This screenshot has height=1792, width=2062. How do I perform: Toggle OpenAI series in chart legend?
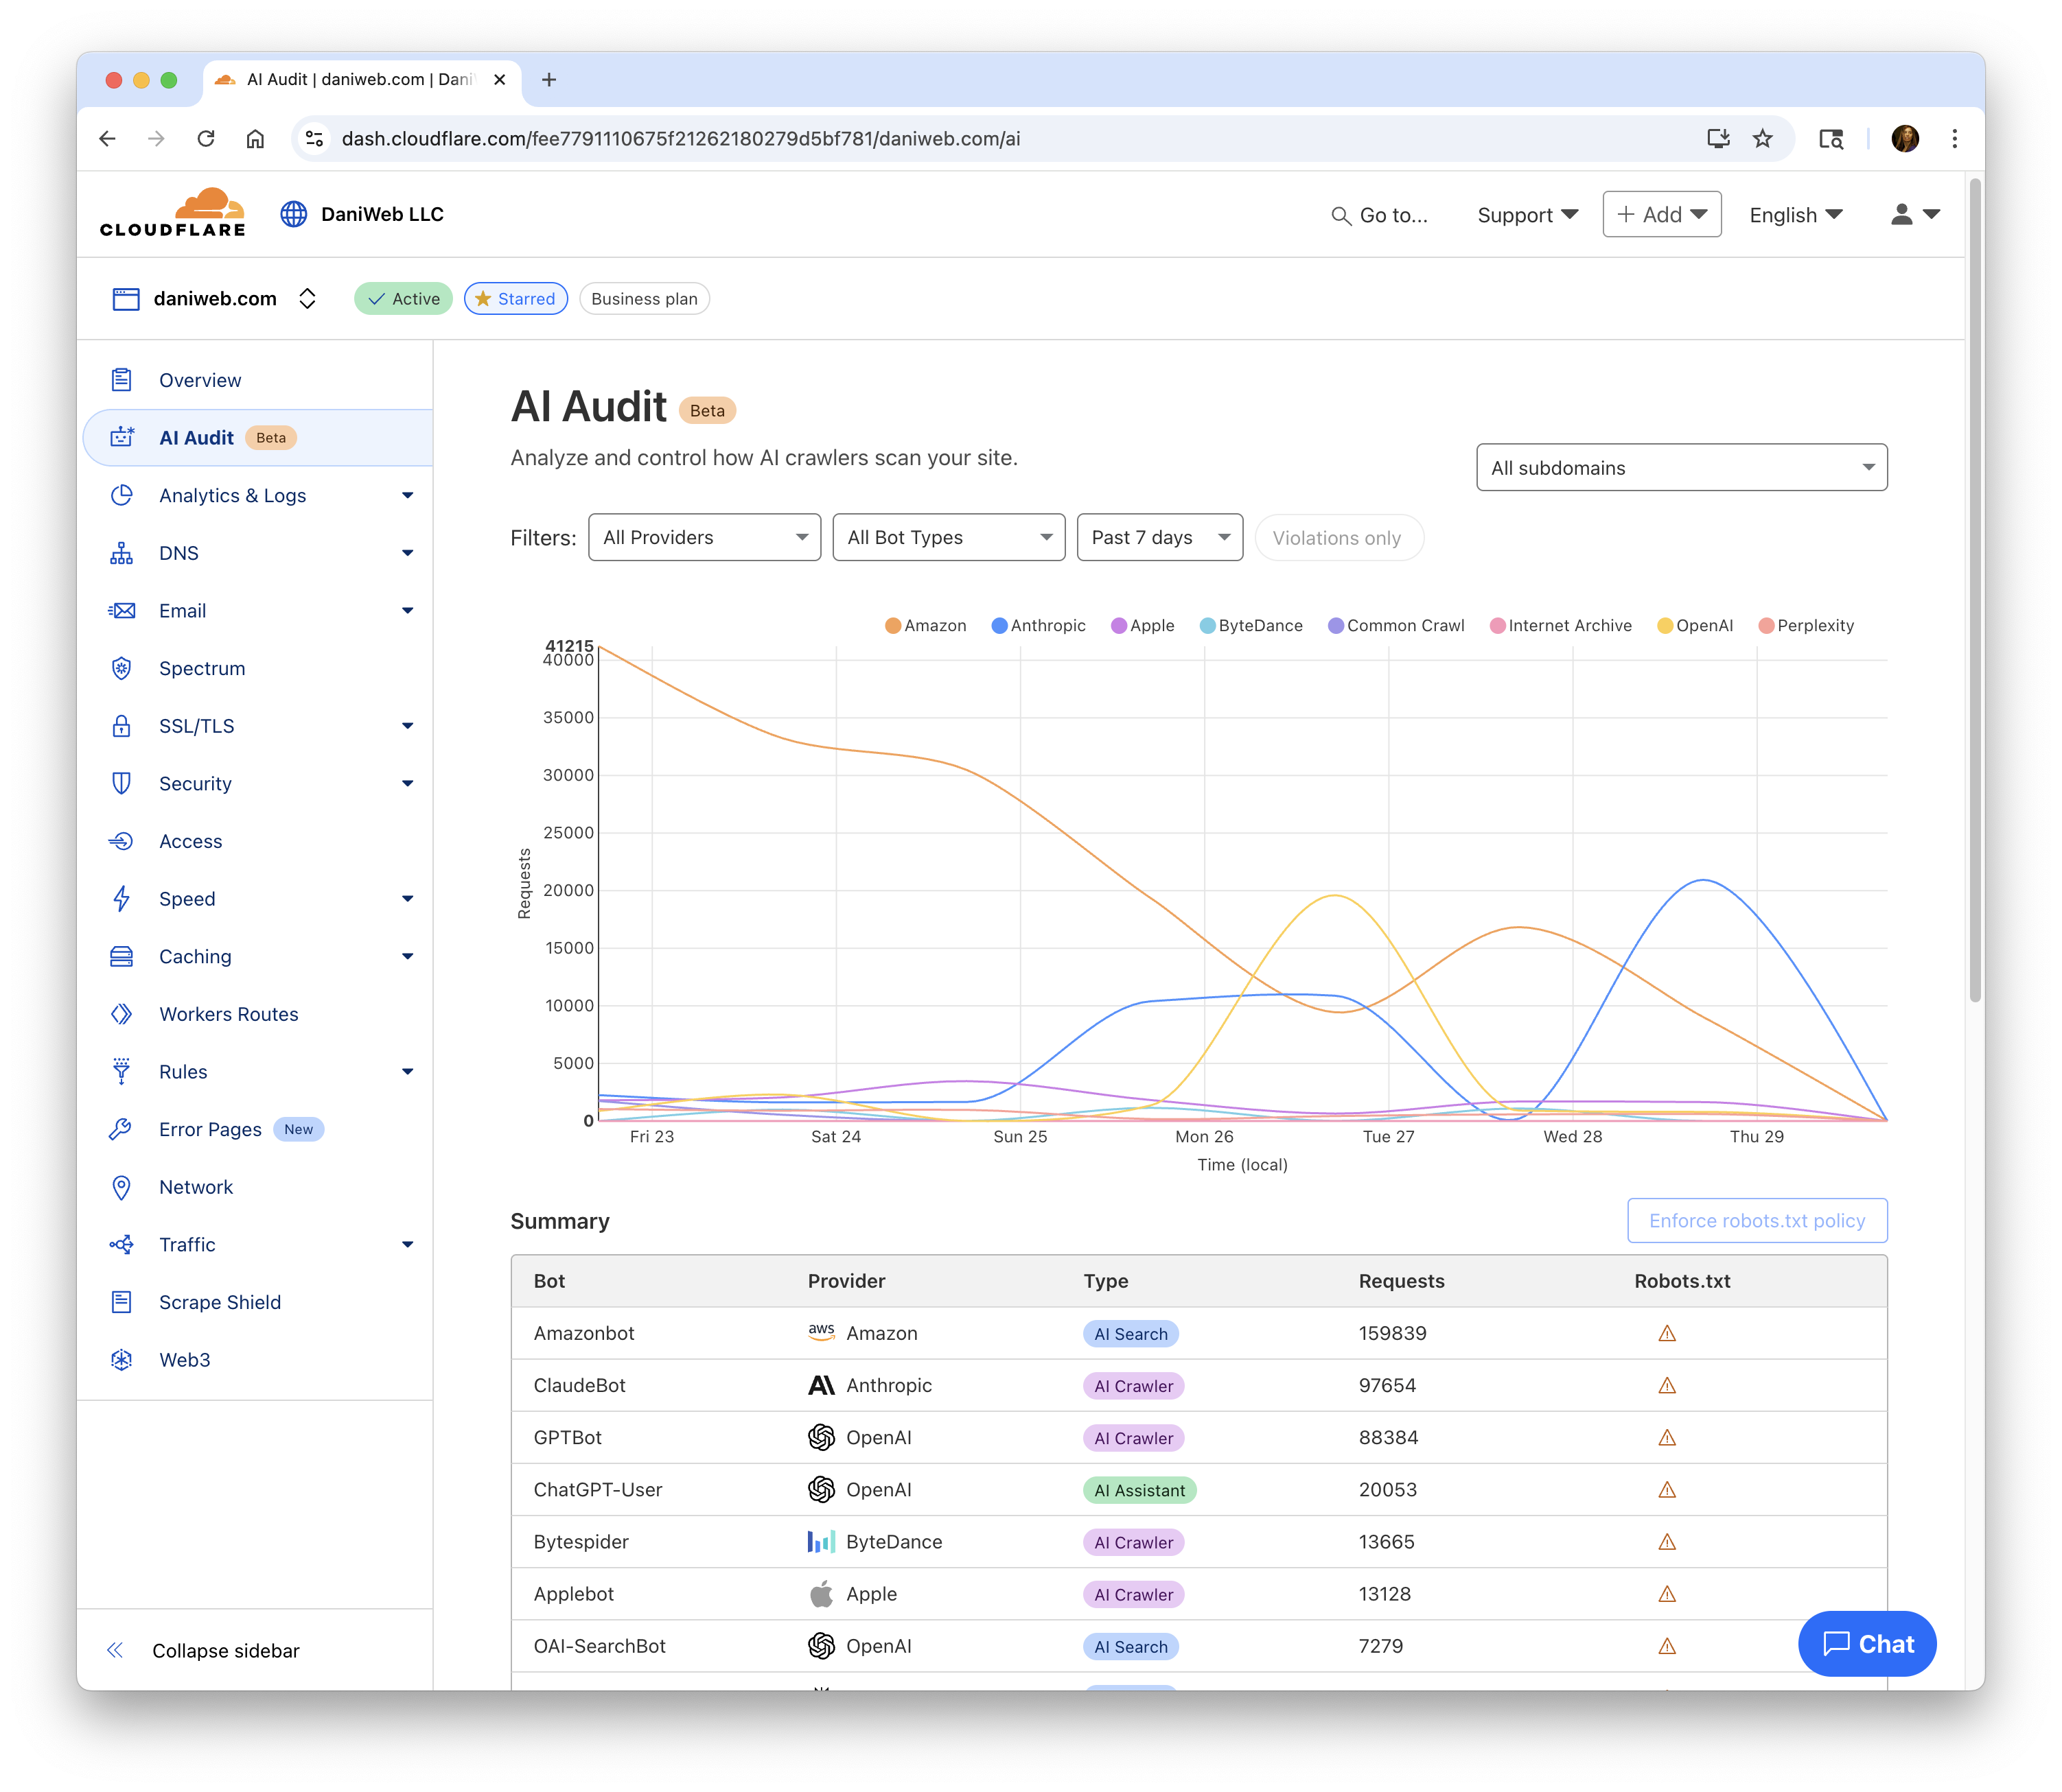click(1696, 626)
